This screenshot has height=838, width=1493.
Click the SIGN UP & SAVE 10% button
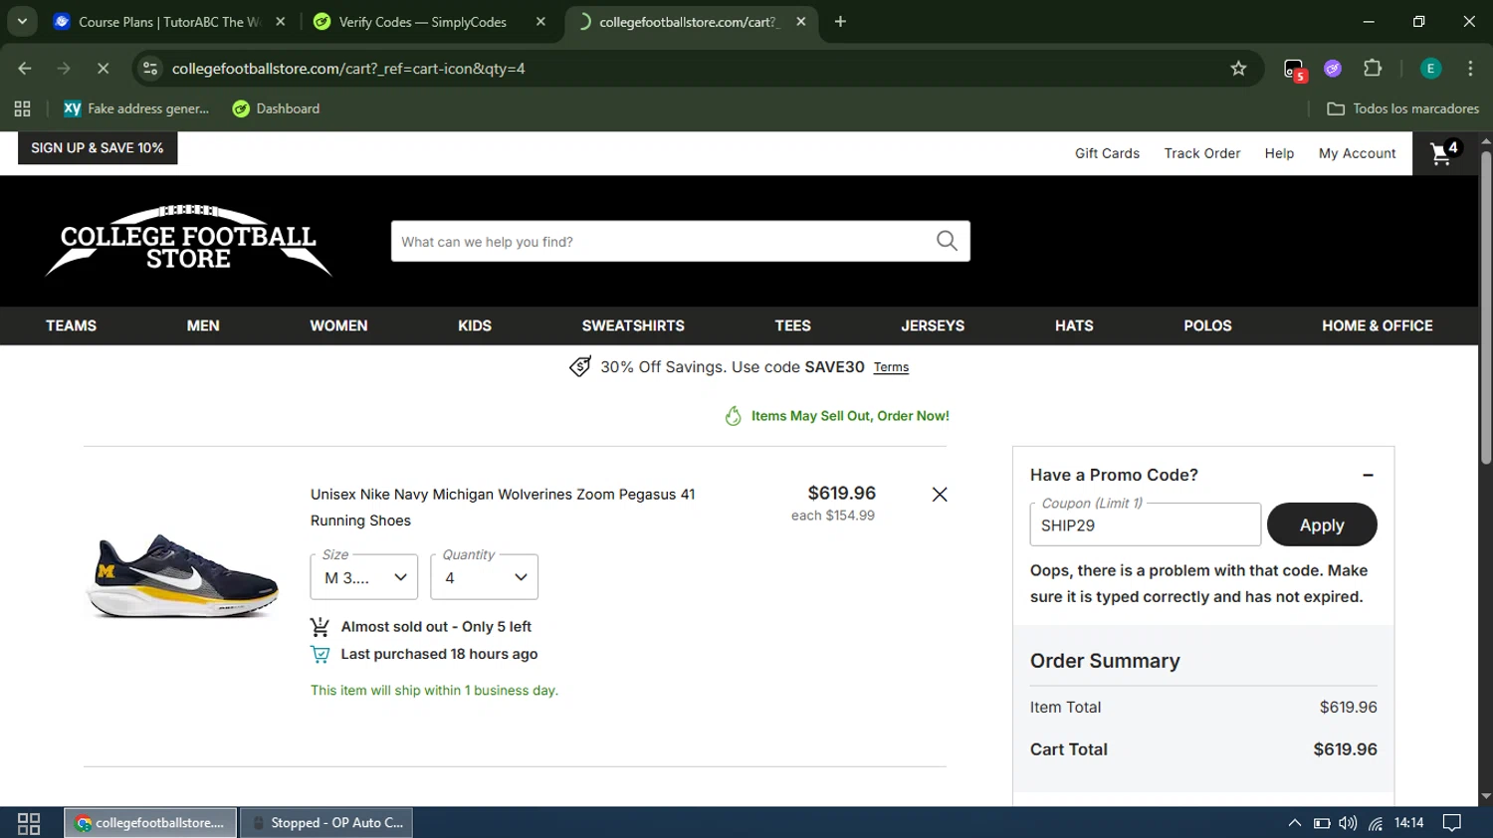pos(98,147)
